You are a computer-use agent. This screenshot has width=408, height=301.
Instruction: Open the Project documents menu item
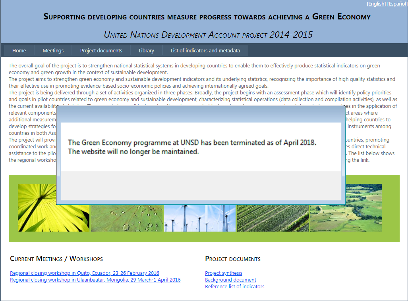click(x=101, y=50)
